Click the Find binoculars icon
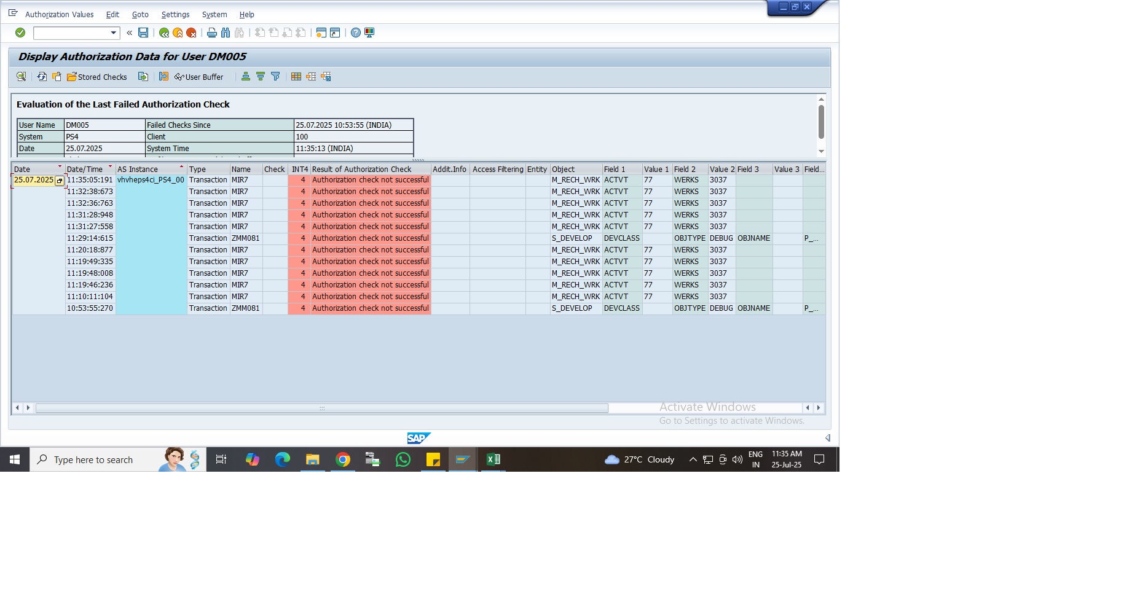Image resolution: width=1148 pixels, height=597 pixels. (x=226, y=33)
